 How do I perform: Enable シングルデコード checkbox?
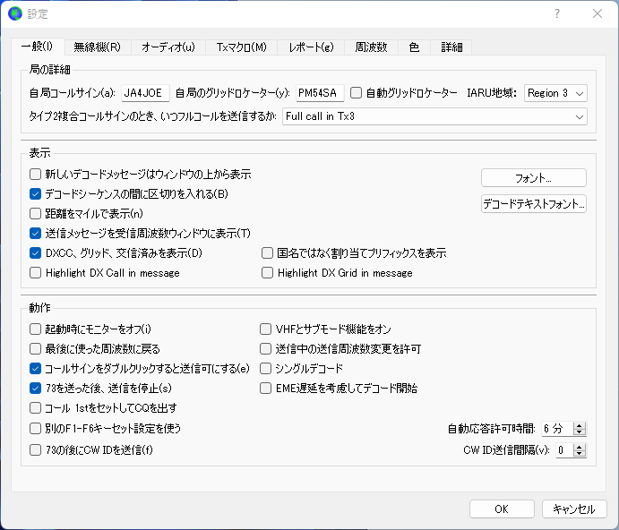click(265, 368)
